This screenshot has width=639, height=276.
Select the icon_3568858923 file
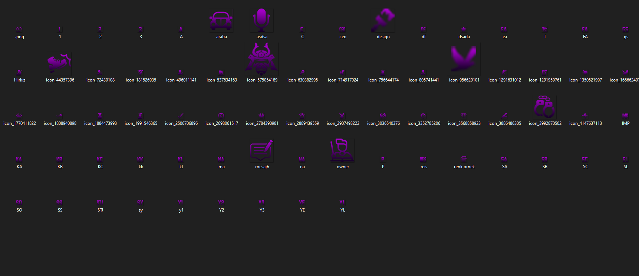464,116
